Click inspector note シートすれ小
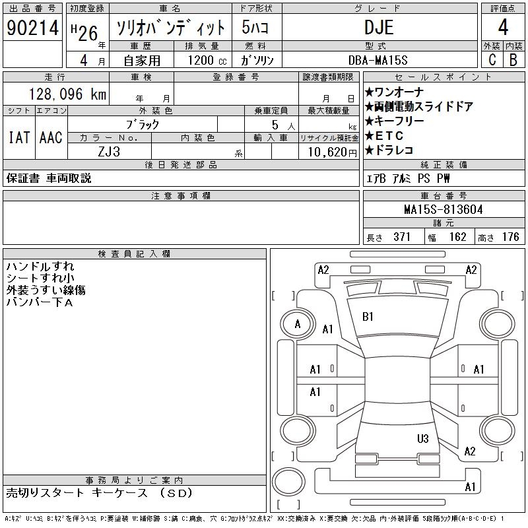This screenshot has width=528, height=528. point(40,278)
